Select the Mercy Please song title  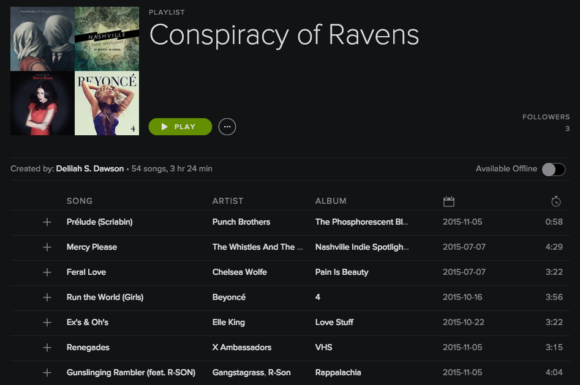click(x=92, y=247)
